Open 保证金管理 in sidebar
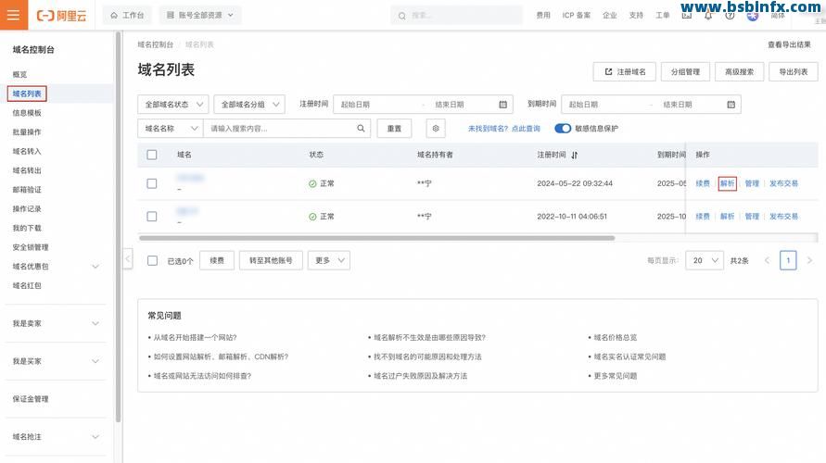Image resolution: width=826 pixels, height=463 pixels. pyautogui.click(x=31, y=399)
